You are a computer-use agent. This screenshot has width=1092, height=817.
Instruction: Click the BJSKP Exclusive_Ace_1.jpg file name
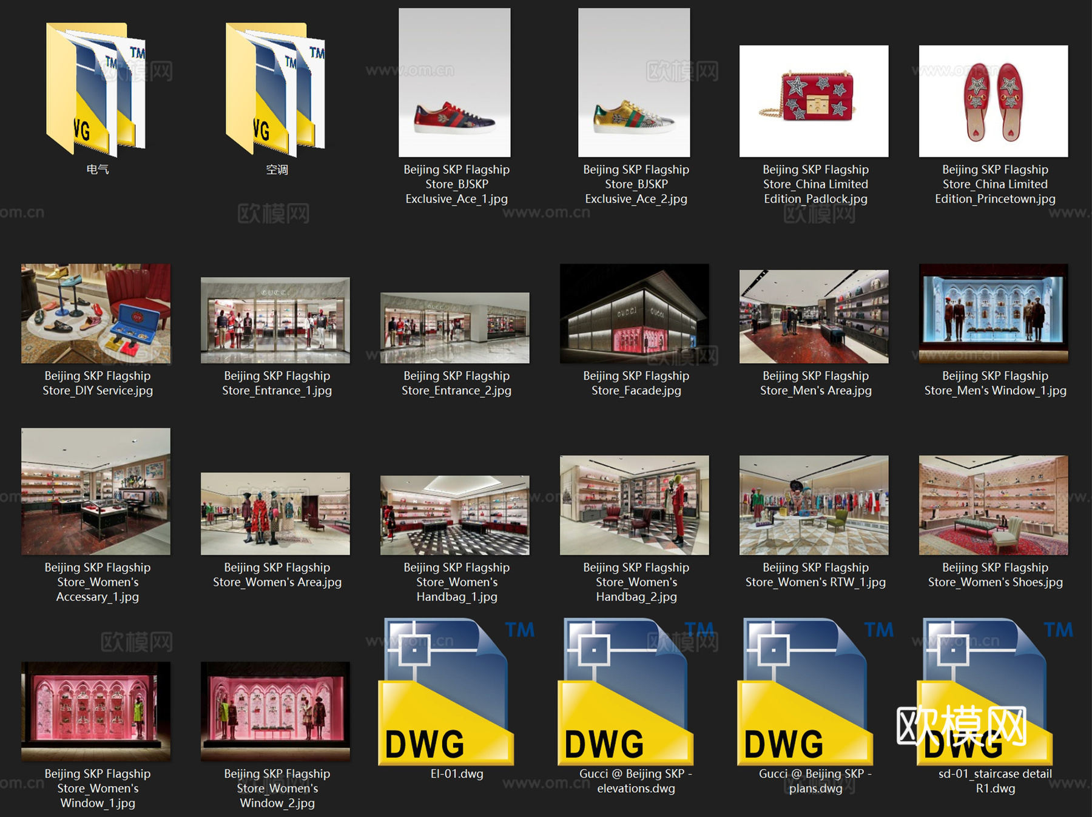point(457,184)
